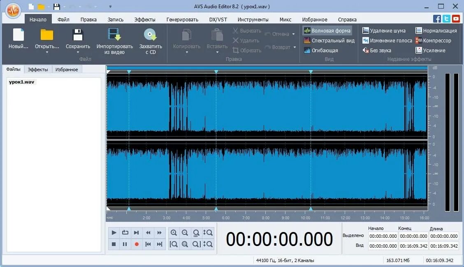Click the selection Начало time field
Image resolution: width=464 pixels, height=267 pixels.
click(x=383, y=236)
